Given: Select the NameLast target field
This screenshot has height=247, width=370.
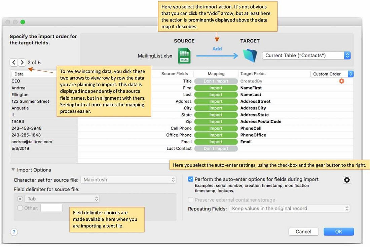Looking at the screenshot, I should click(251, 95).
